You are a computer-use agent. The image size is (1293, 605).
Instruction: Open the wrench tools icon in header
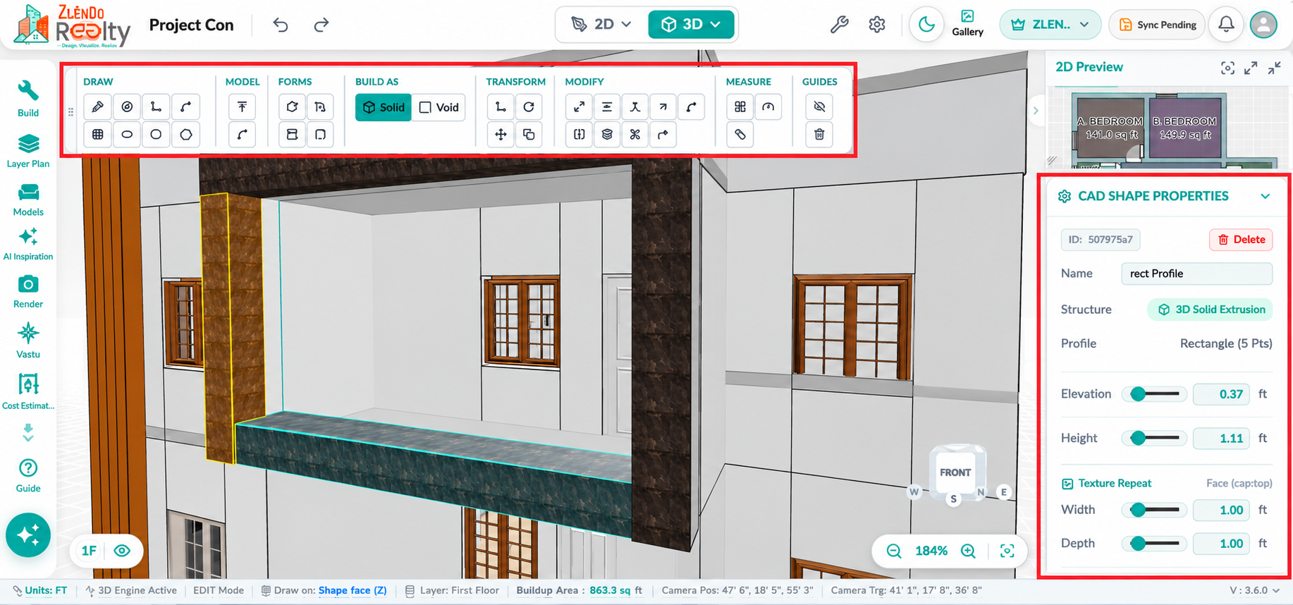(x=839, y=25)
